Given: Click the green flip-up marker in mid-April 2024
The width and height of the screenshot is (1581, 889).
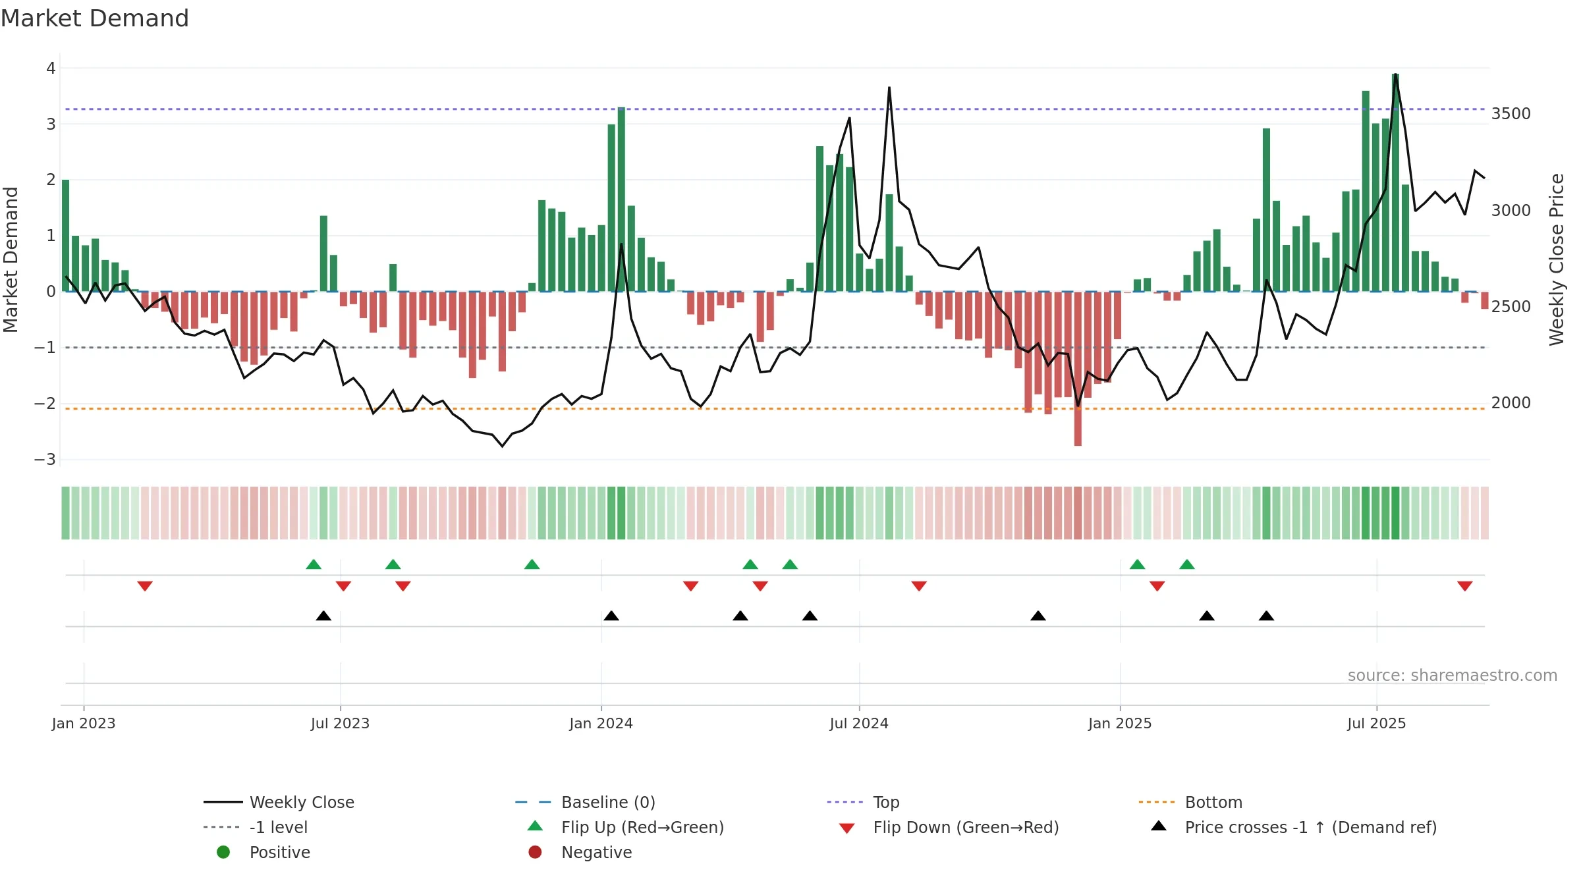Looking at the screenshot, I should 750,564.
